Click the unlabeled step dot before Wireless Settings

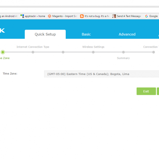(x=63, y=52)
